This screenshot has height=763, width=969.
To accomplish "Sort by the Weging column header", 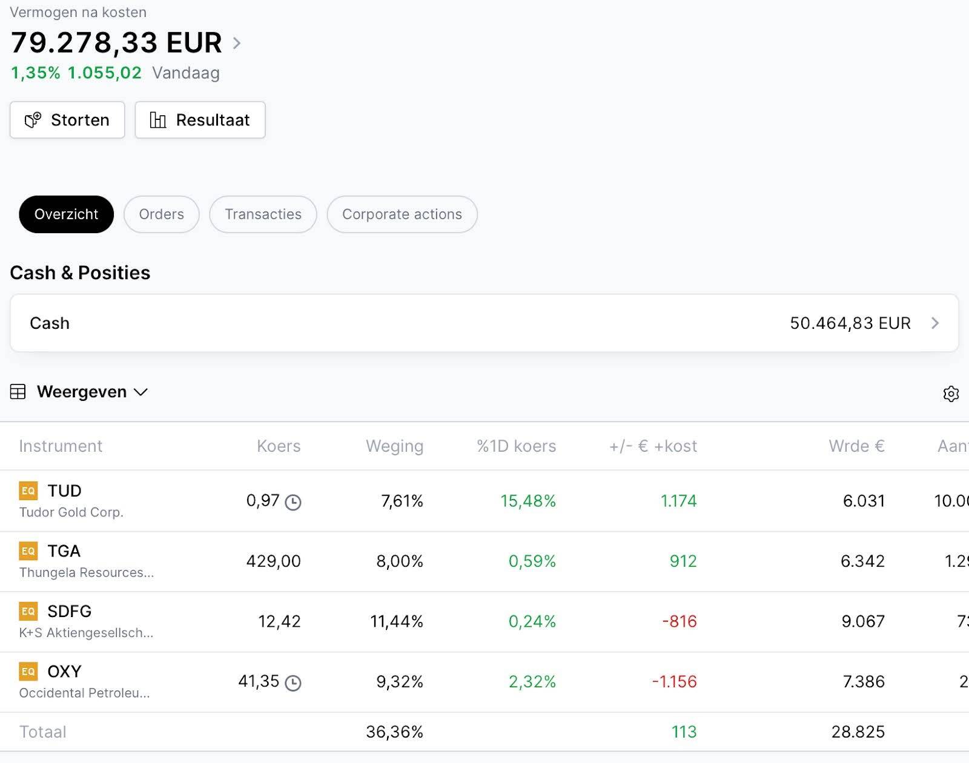I will [x=394, y=446].
